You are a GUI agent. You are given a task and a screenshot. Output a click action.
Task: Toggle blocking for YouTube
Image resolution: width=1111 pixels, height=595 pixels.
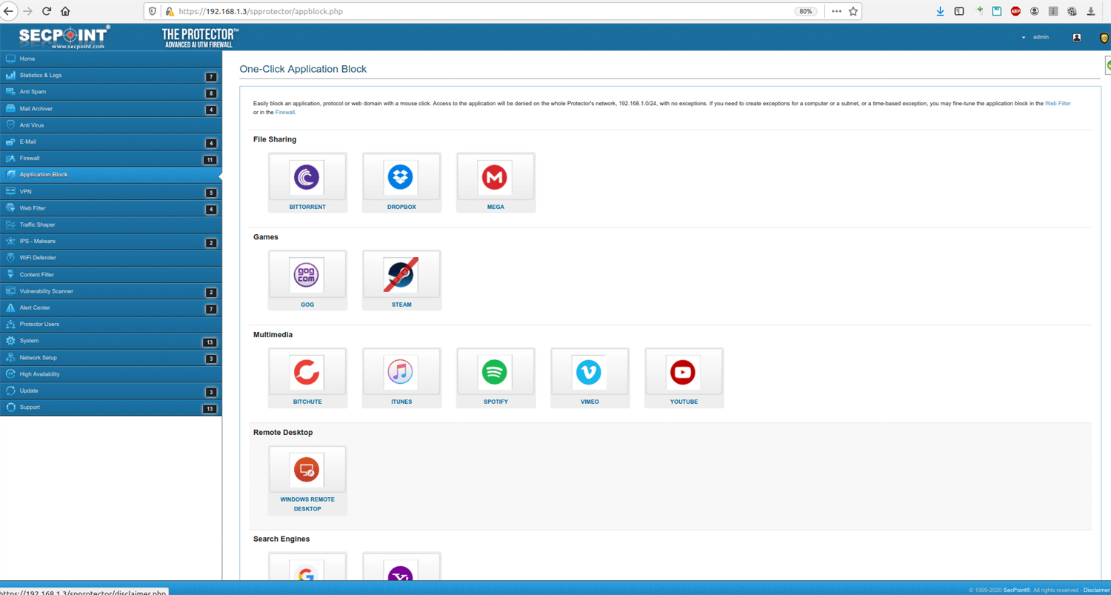(683, 373)
